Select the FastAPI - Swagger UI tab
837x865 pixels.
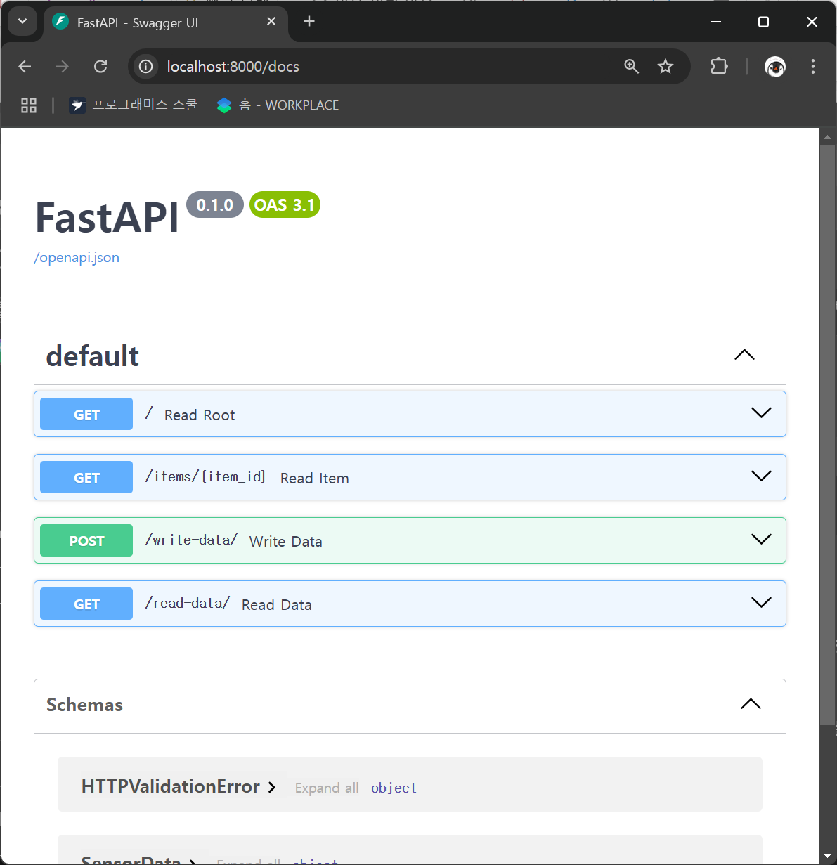165,22
